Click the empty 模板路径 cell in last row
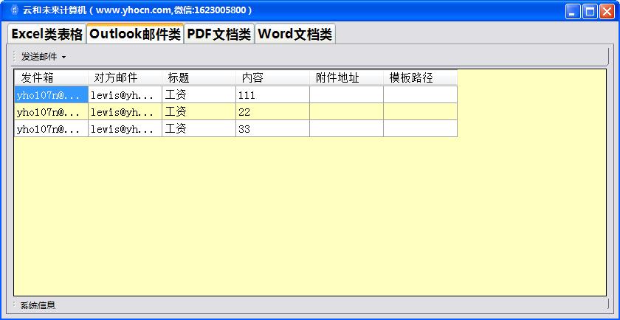 pos(420,128)
